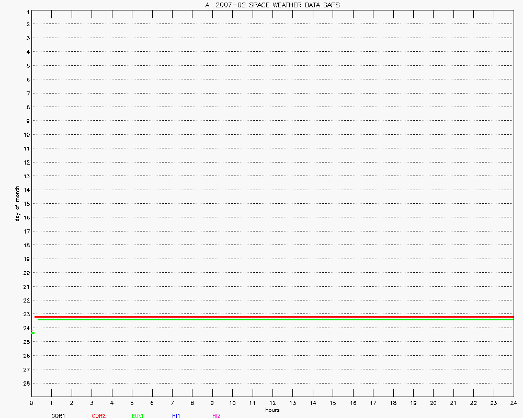The image size is (523, 418).
Task: Click the red COR2 legend label
Action: 98,416
